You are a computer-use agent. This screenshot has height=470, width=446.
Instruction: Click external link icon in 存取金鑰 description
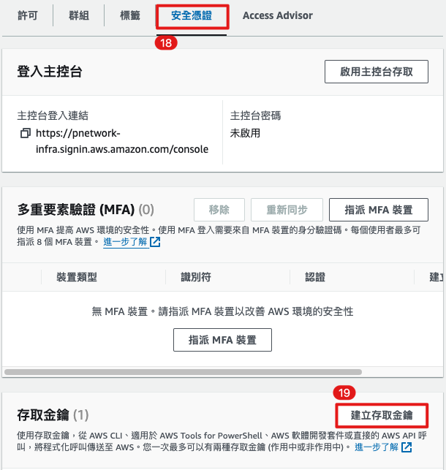coord(407,447)
